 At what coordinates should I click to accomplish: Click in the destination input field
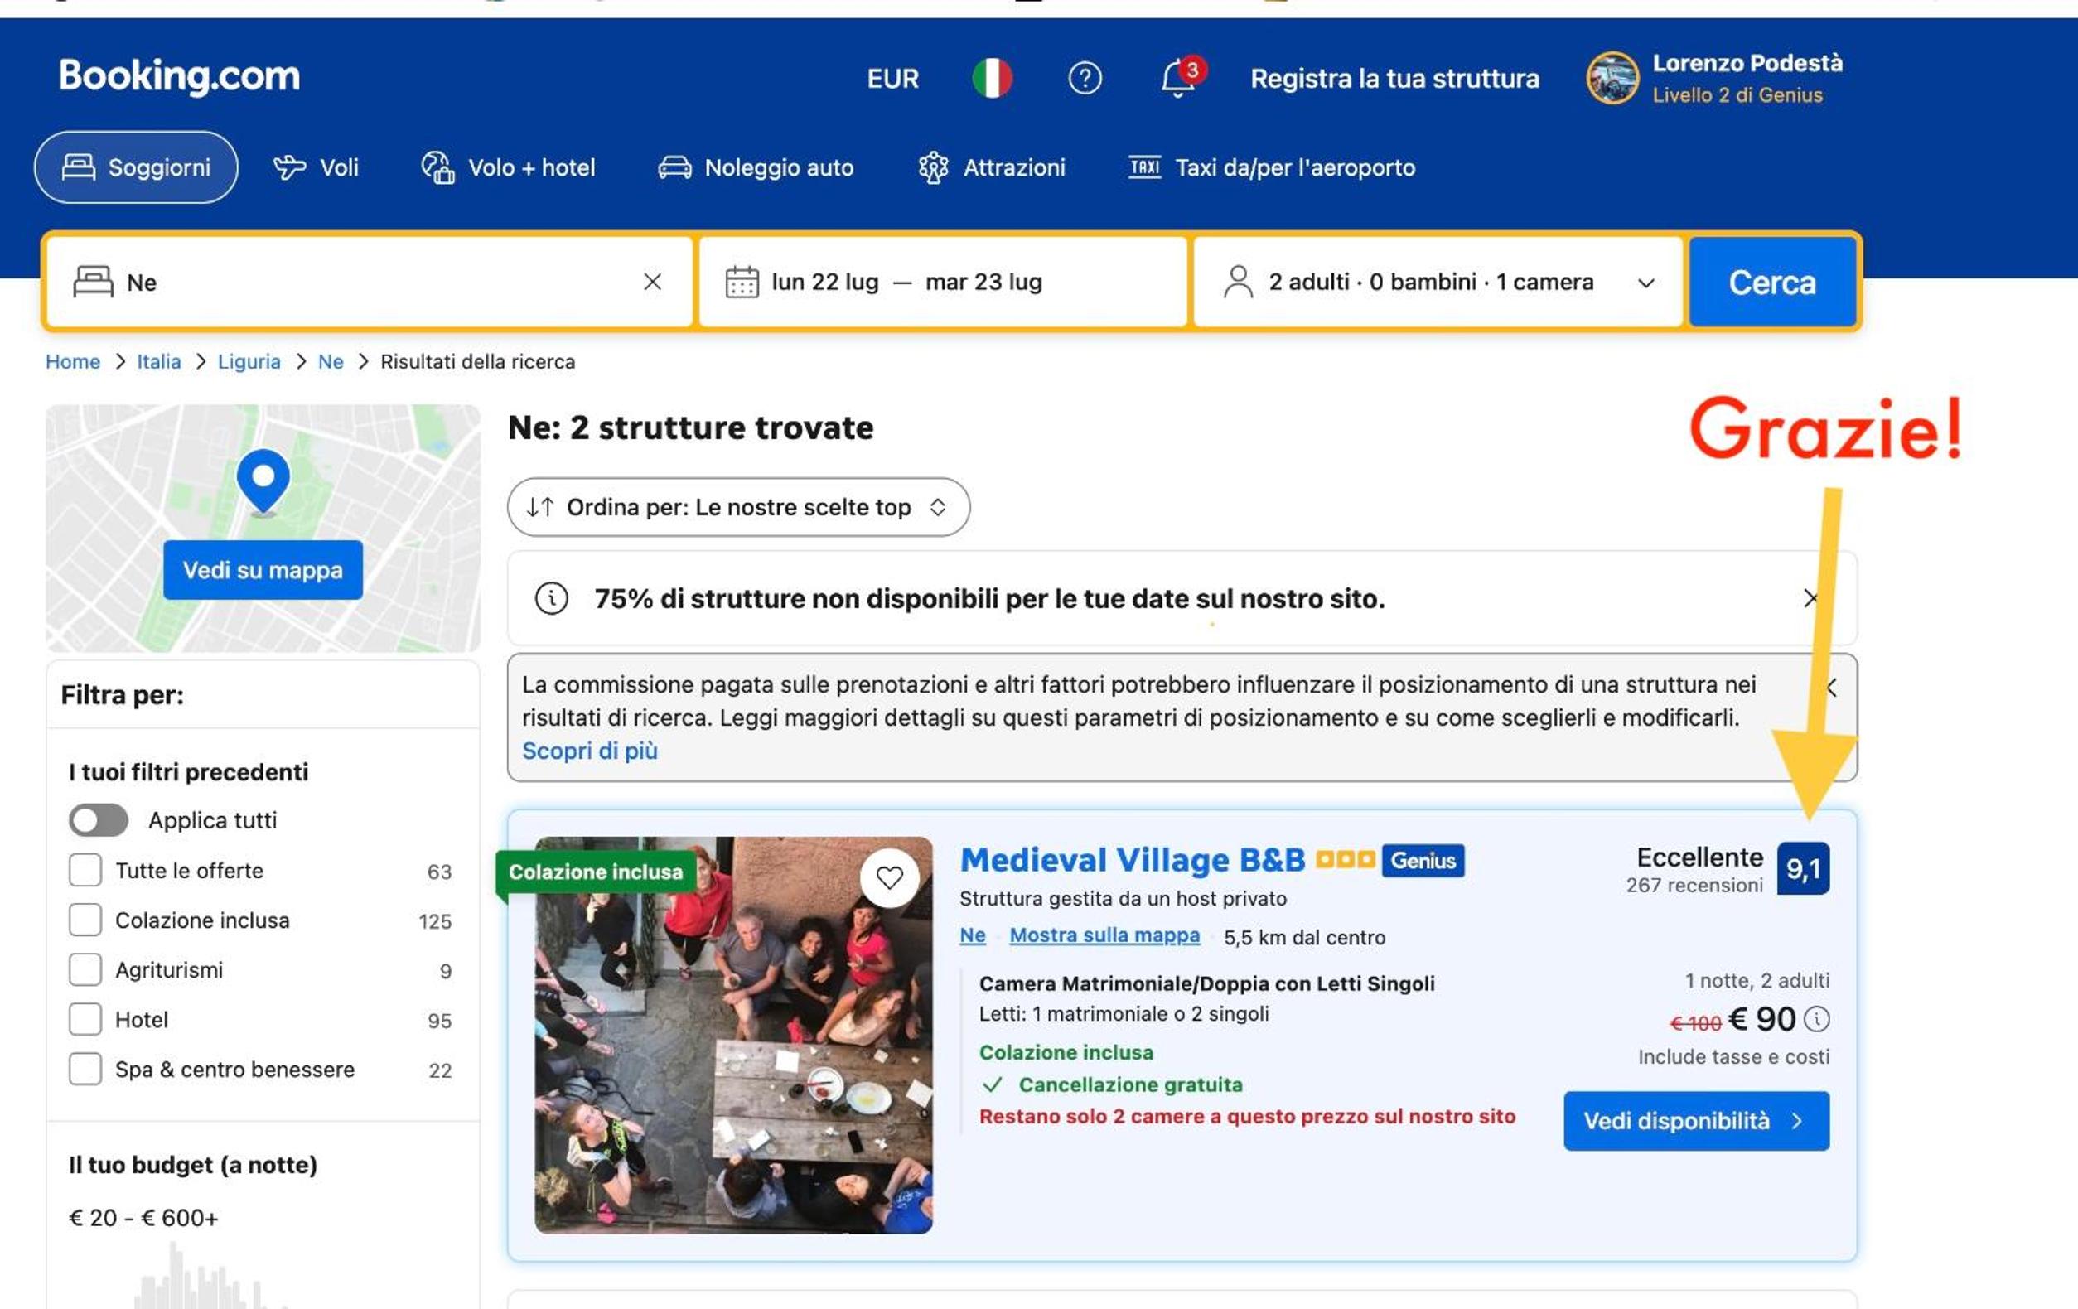[x=370, y=283]
